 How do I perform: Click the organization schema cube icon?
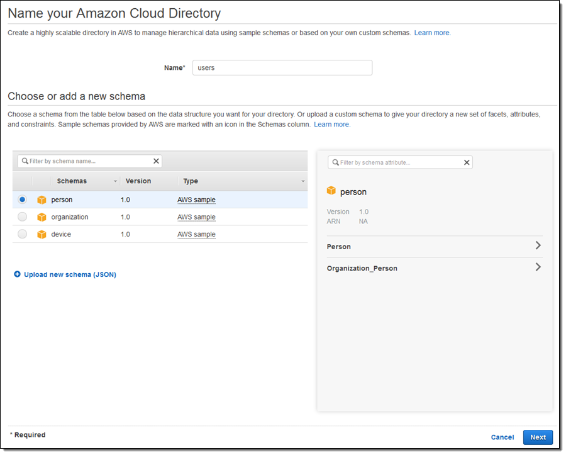[x=42, y=217]
